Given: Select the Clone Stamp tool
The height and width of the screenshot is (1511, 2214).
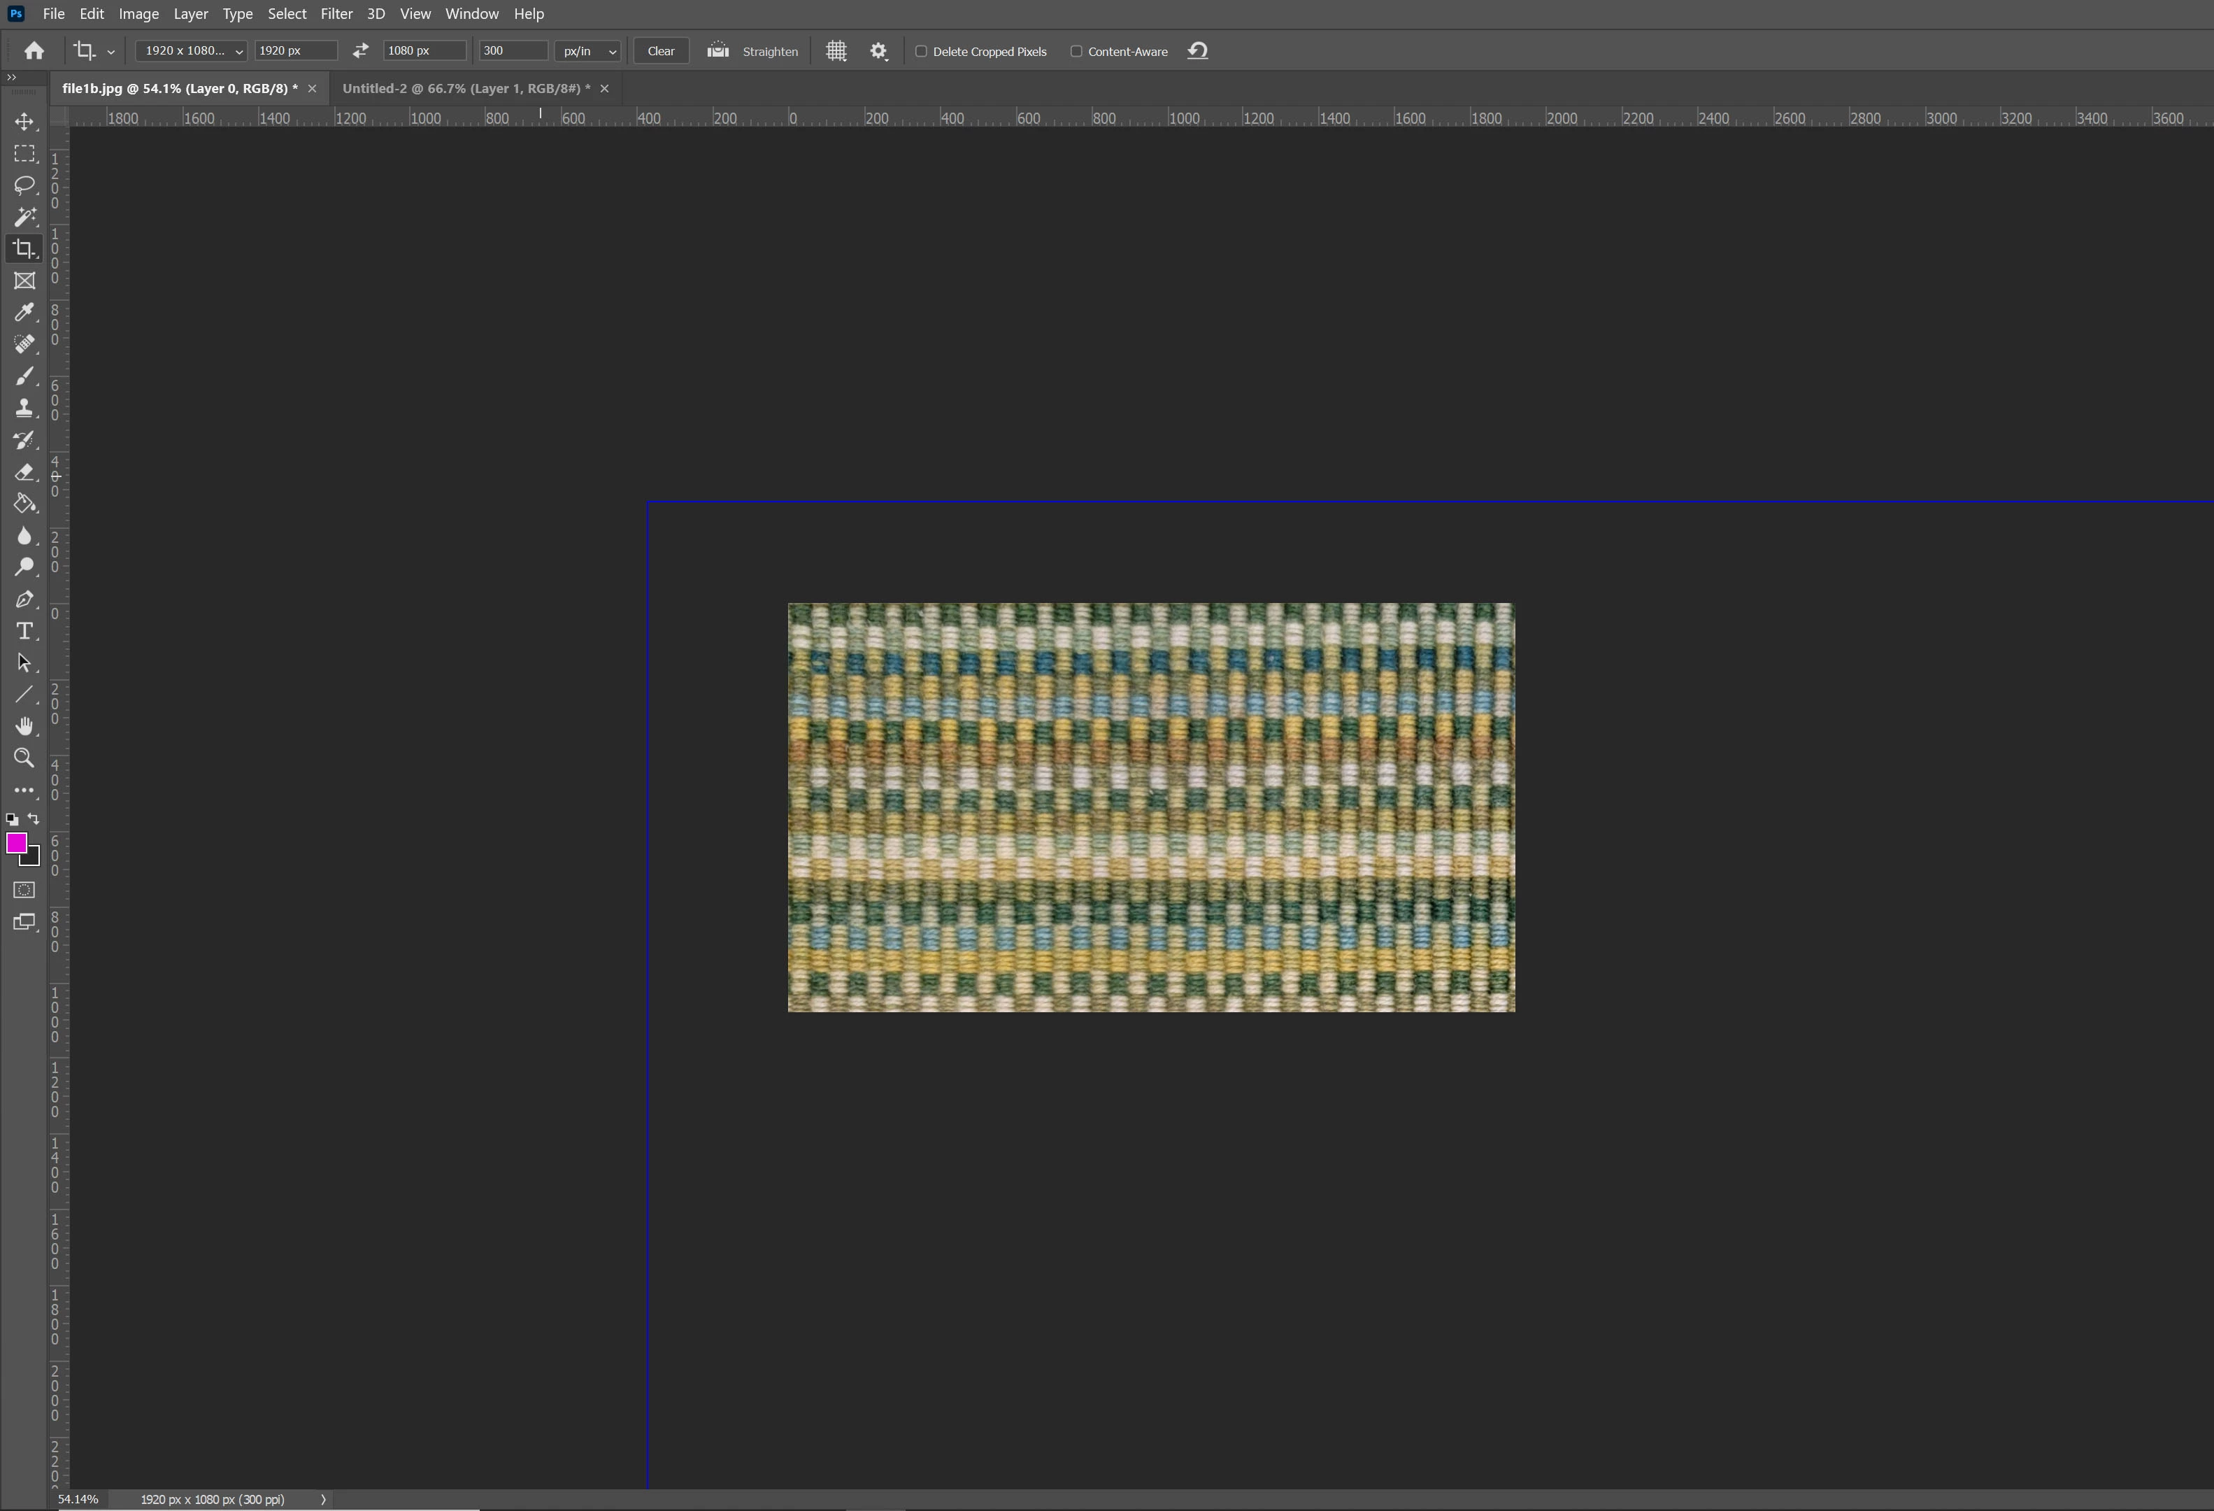Looking at the screenshot, I should tap(24, 408).
